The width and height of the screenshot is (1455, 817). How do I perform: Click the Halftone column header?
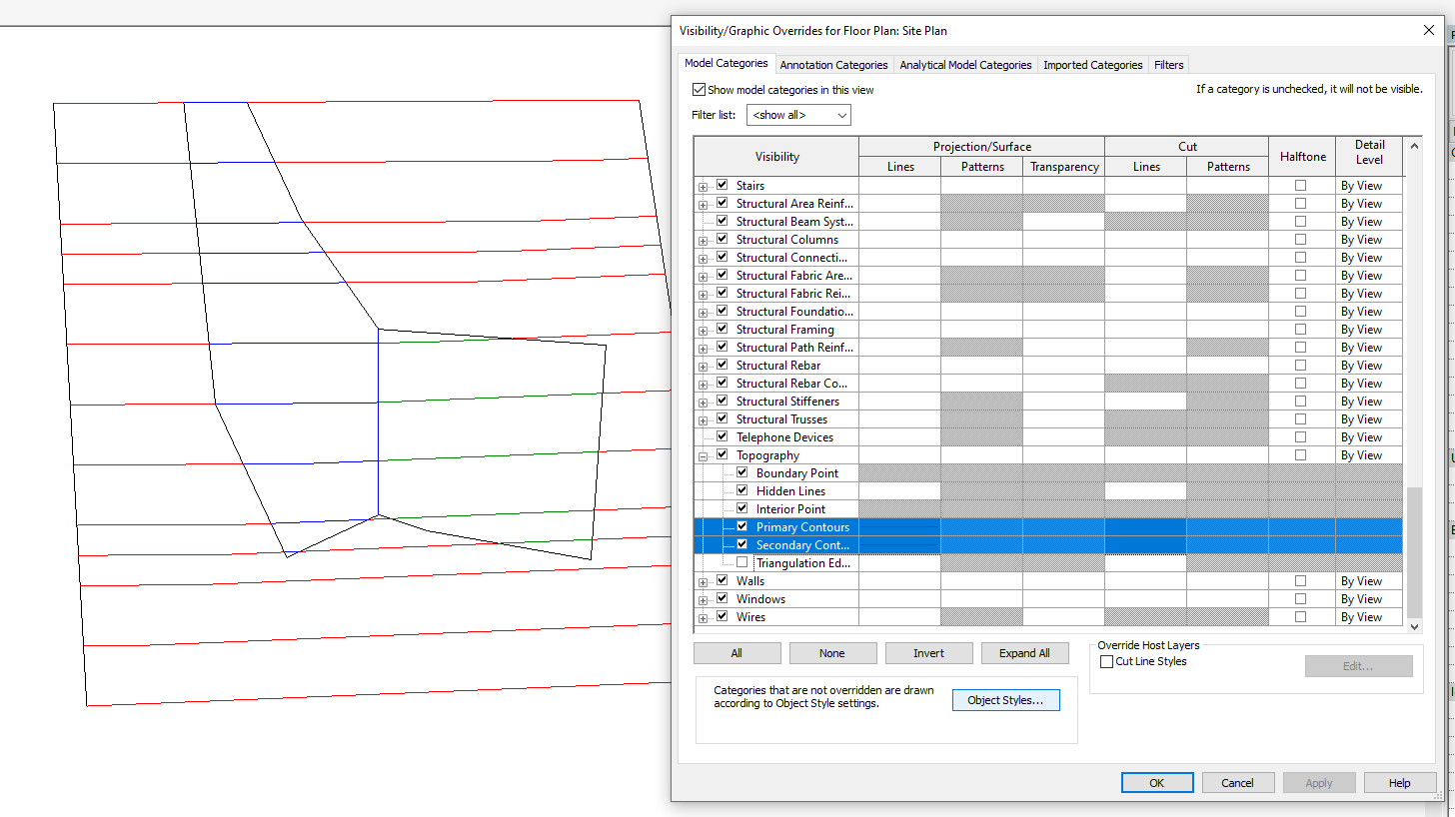click(x=1302, y=157)
